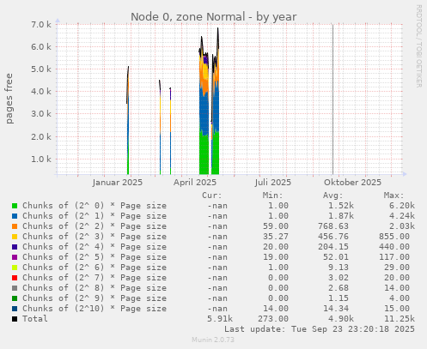Click the 'Juli 2025' x-axis label
Screen dimensions: 427x349
[273, 183]
